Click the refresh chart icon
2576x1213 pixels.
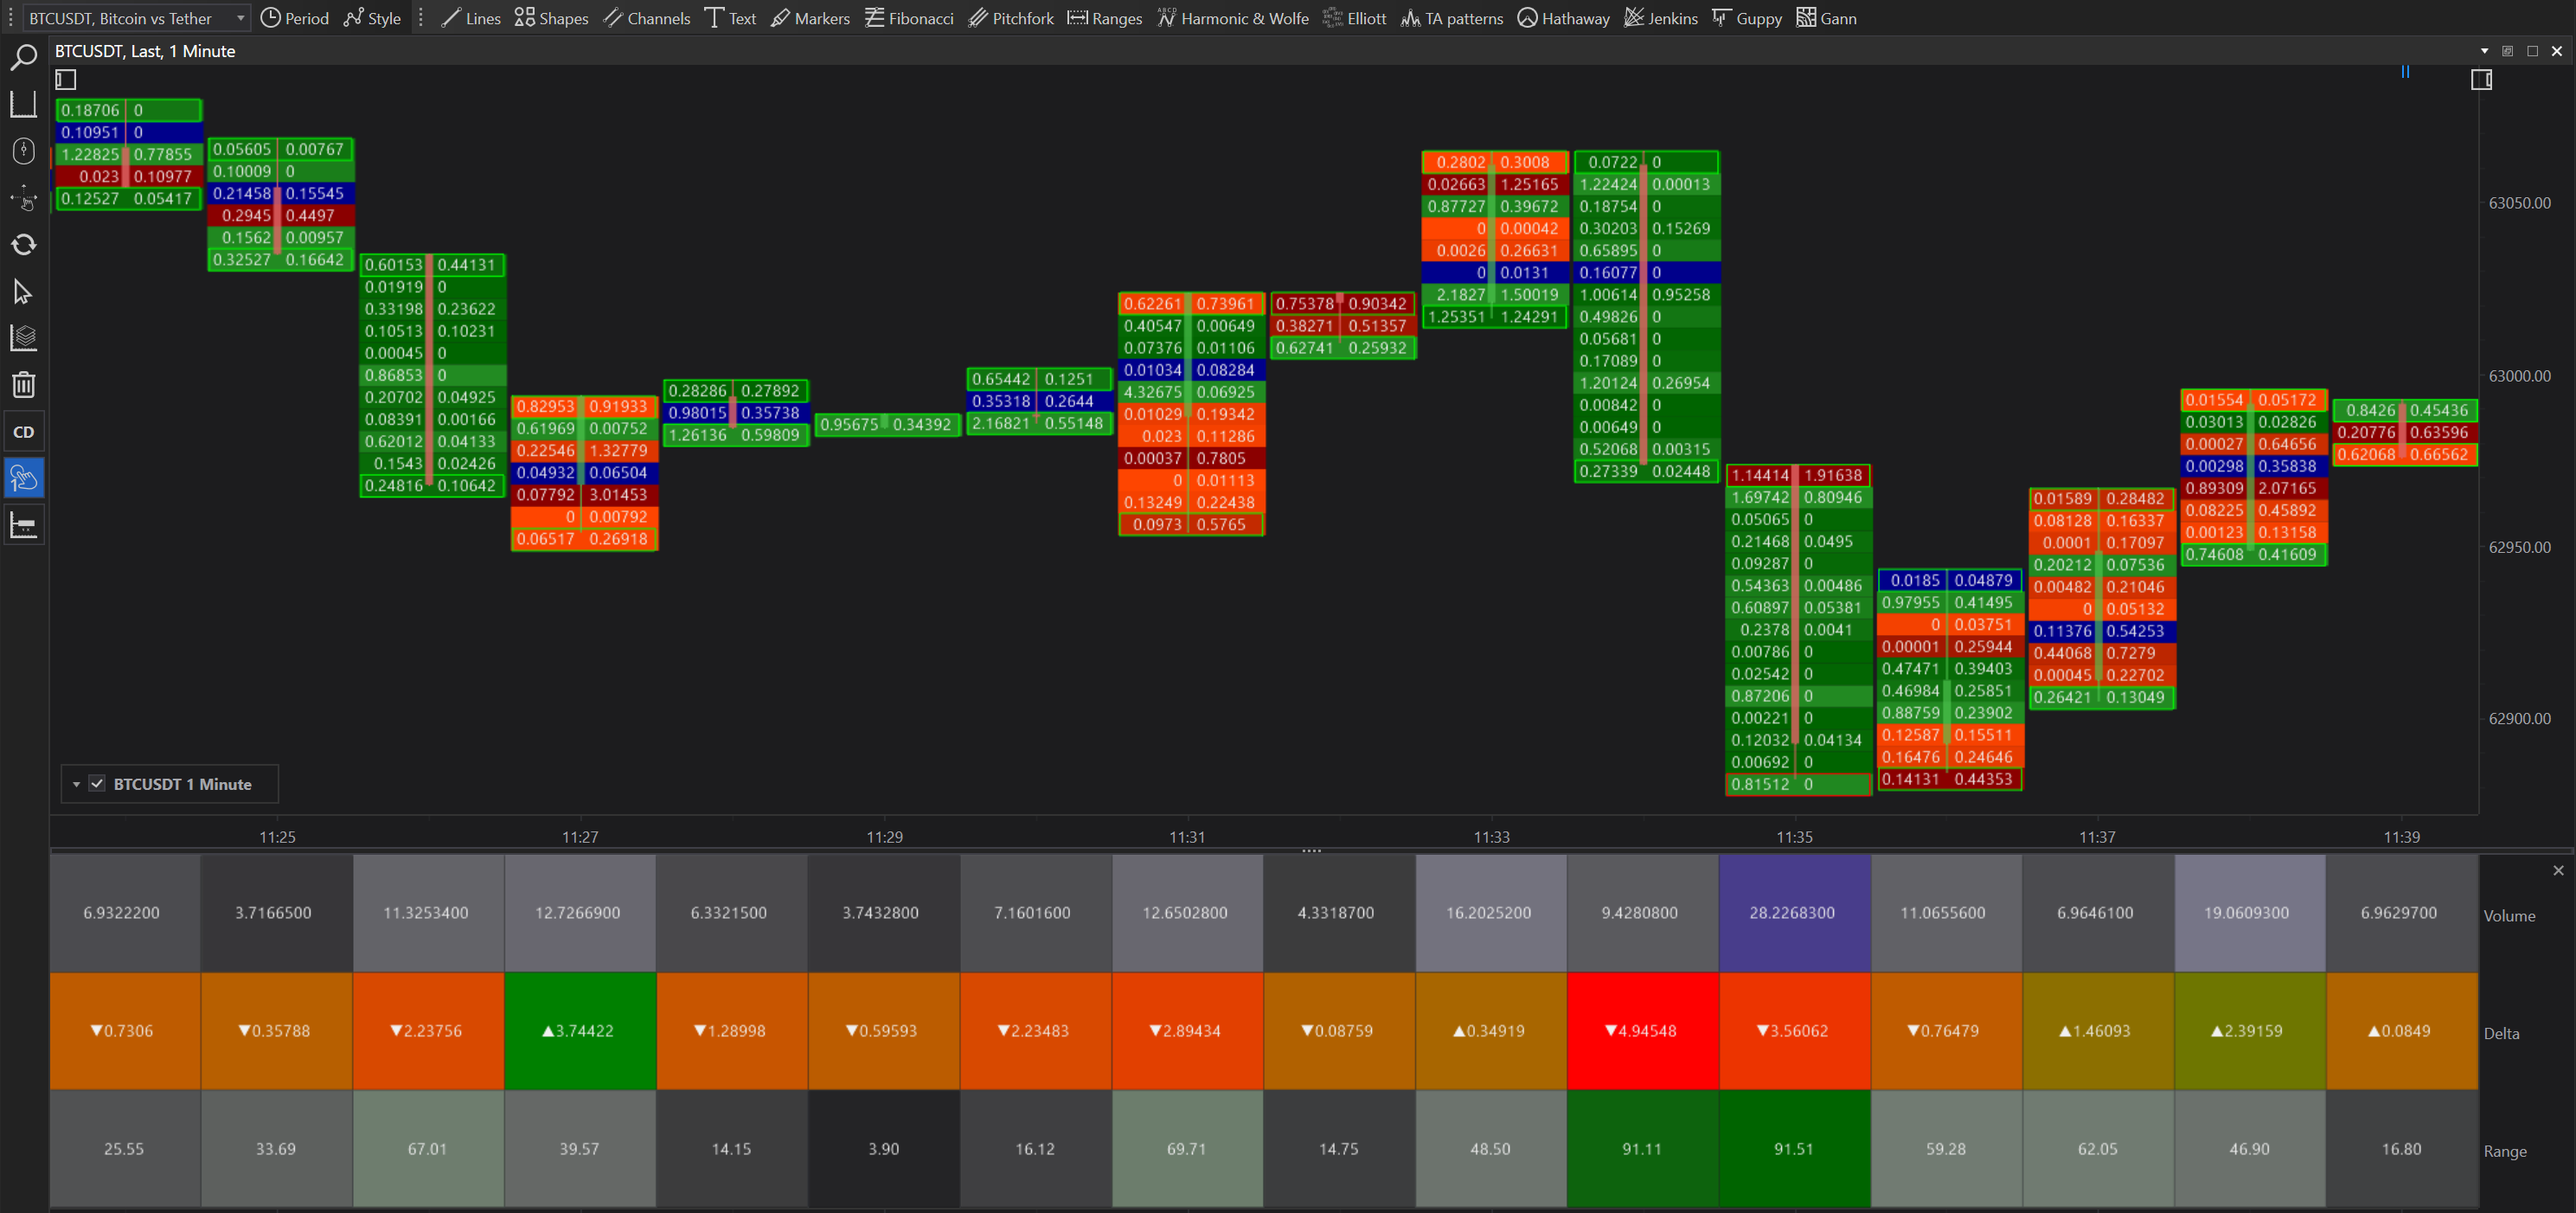23,245
